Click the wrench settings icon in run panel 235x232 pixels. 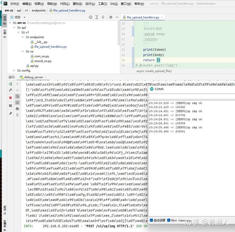click(11, 90)
